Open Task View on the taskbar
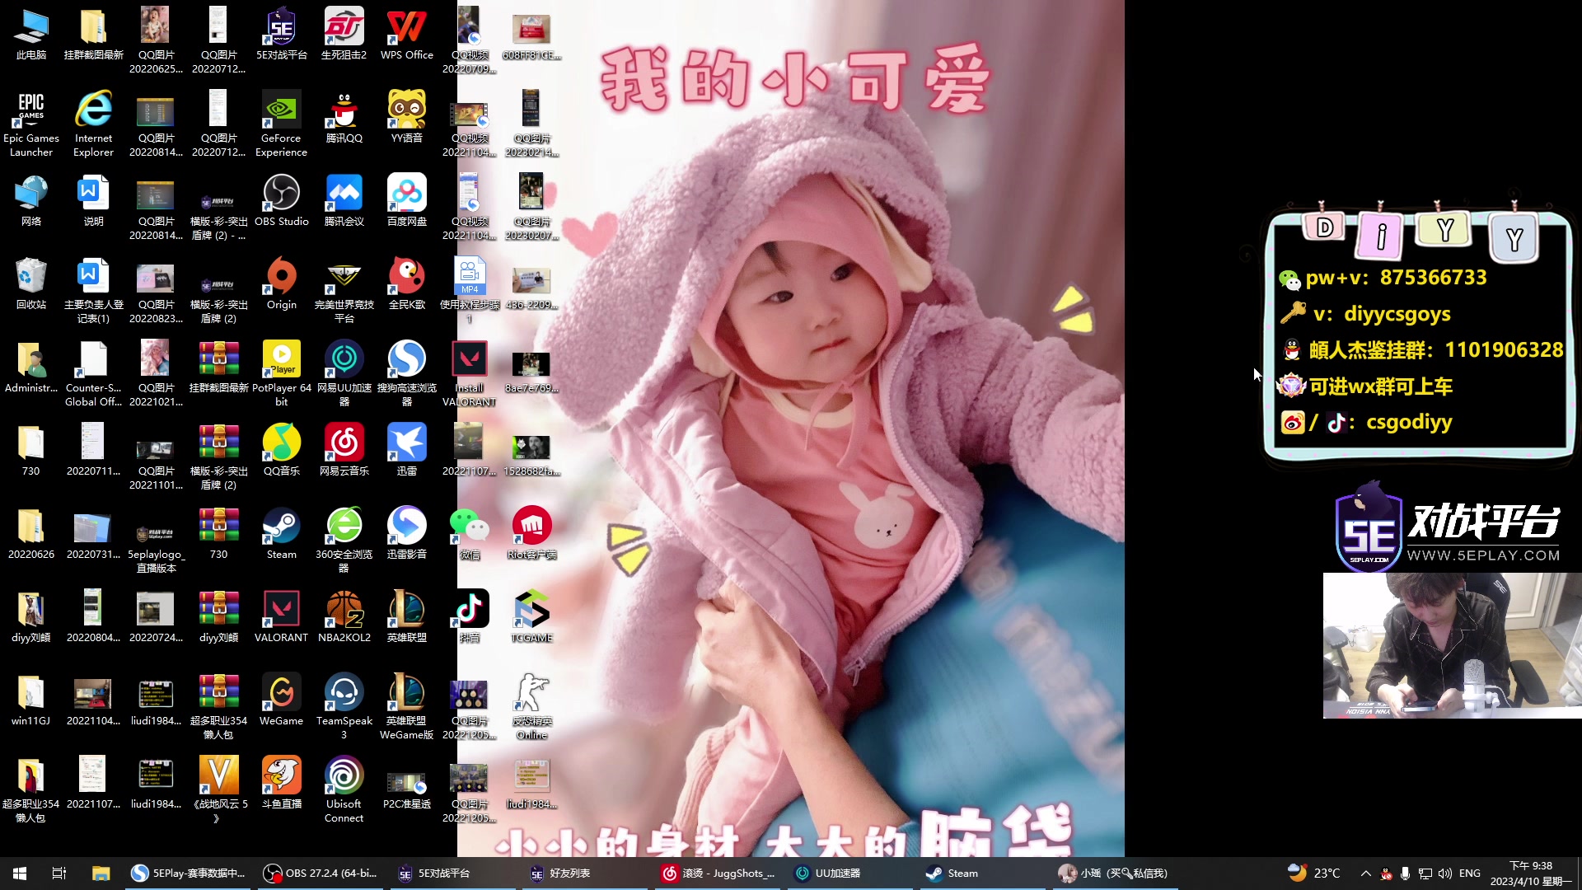The image size is (1582, 890). click(59, 874)
